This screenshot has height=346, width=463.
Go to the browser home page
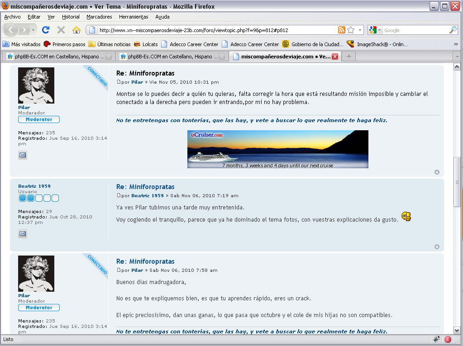click(x=76, y=30)
